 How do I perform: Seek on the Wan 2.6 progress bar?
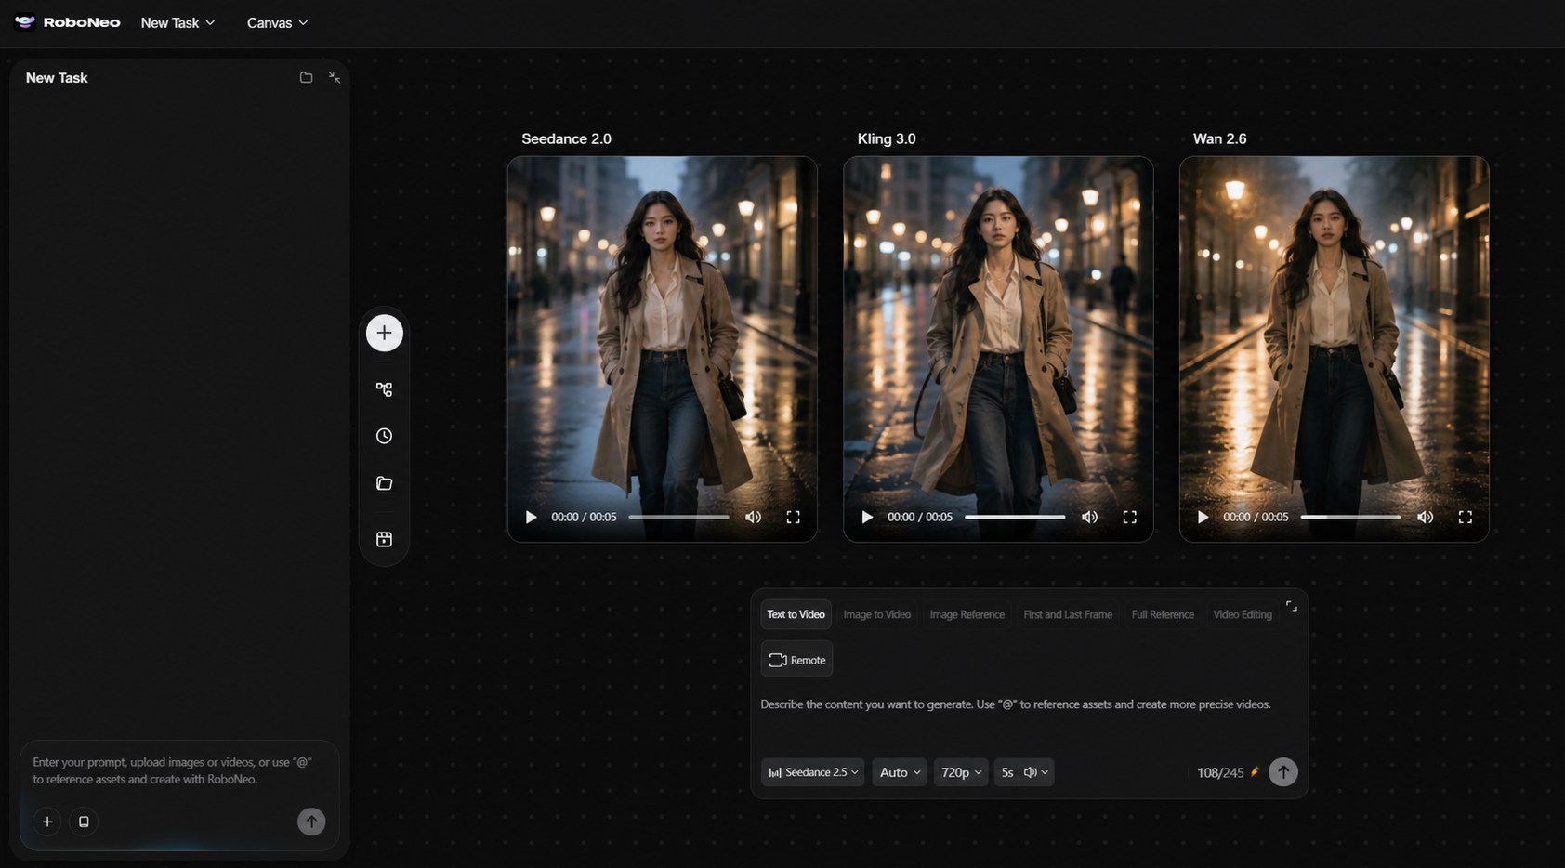pos(1350,517)
